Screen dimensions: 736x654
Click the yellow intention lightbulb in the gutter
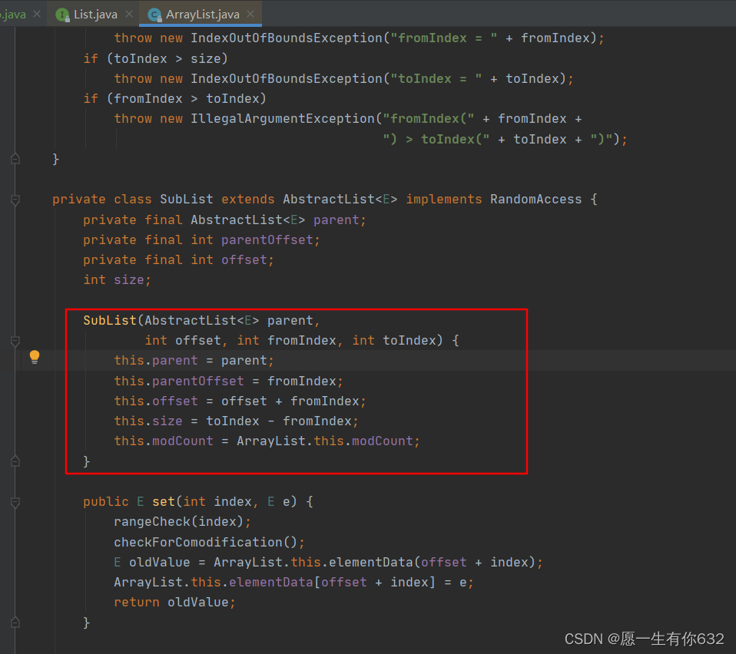coord(34,356)
